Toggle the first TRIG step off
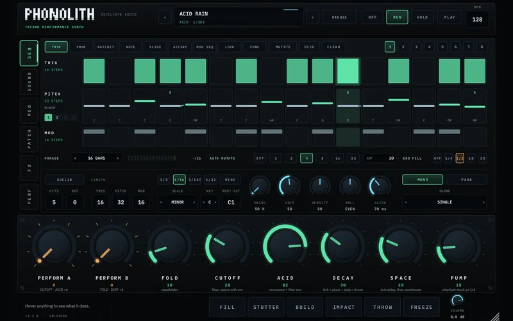Screen dimensions: 513x321 94,71
